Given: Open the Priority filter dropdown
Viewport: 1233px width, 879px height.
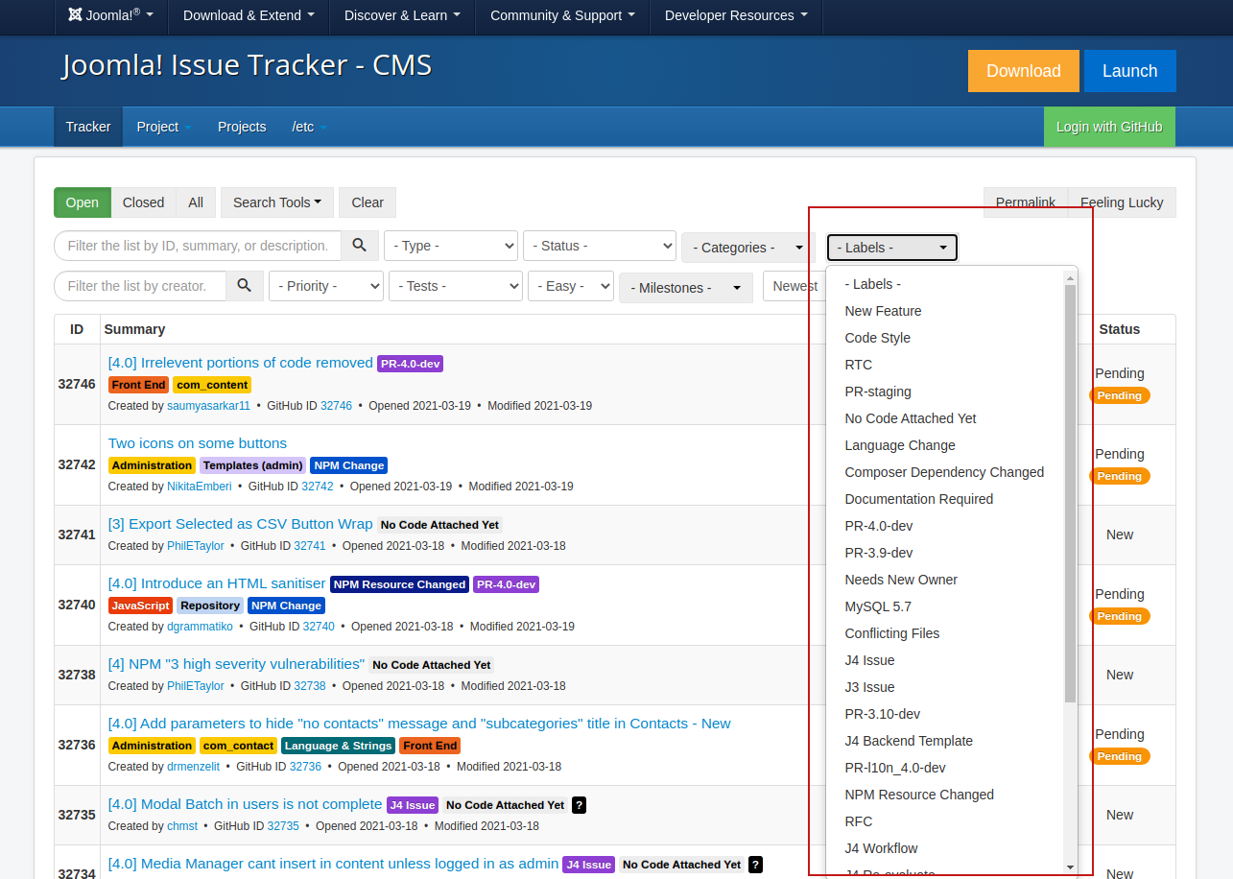Looking at the screenshot, I should [326, 286].
